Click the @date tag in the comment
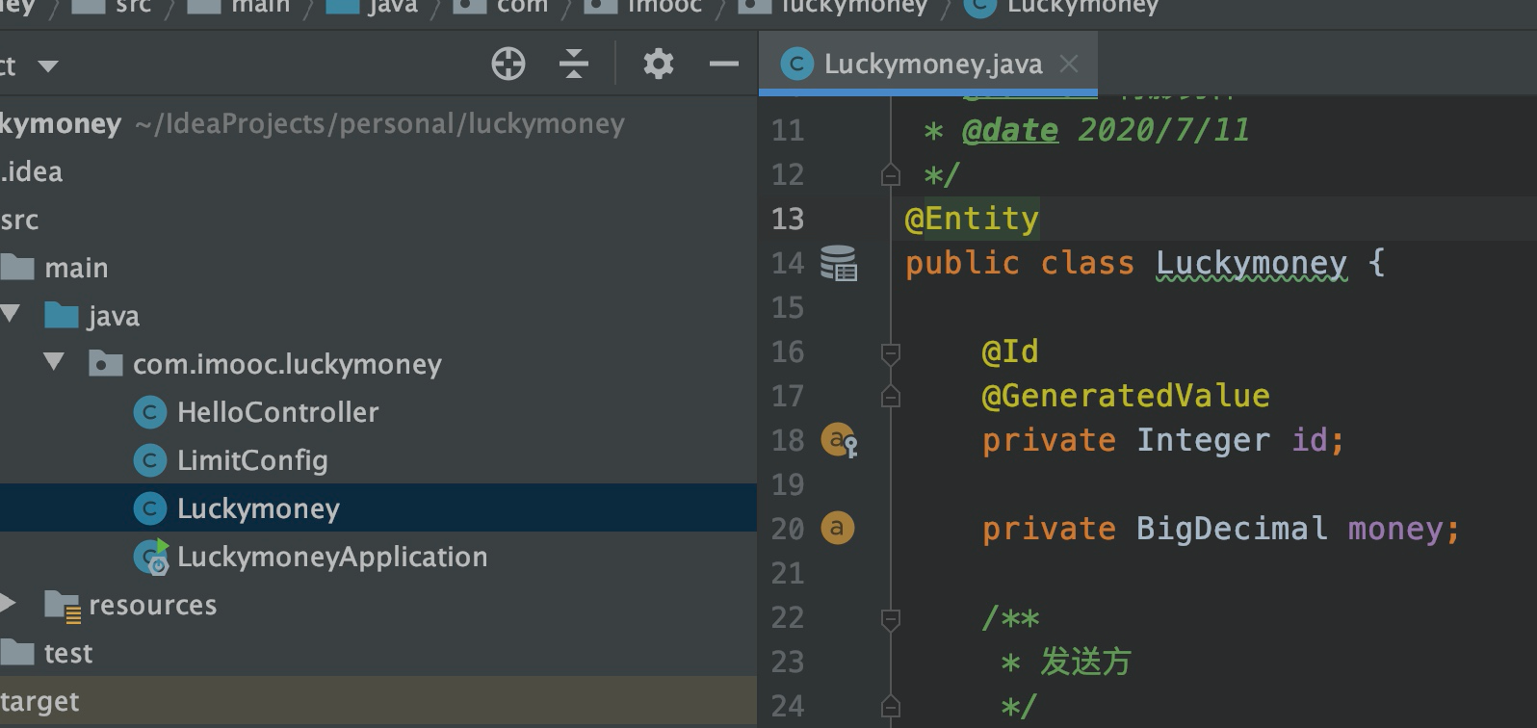 pos(1010,130)
